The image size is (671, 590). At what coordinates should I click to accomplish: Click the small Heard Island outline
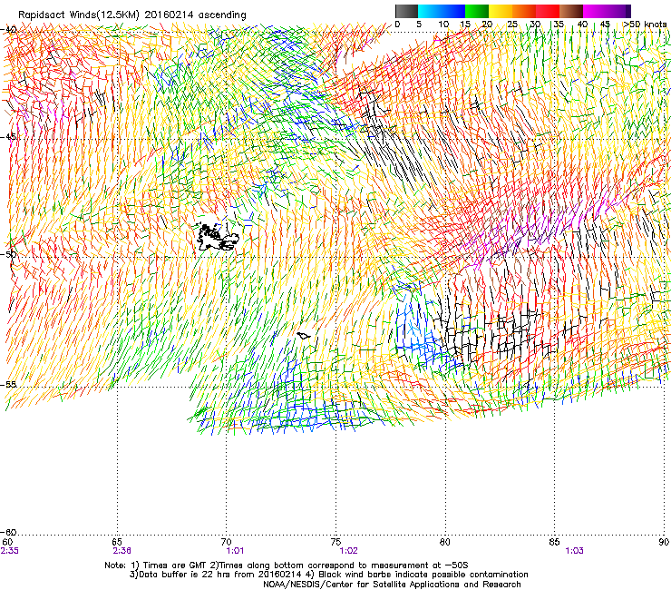tap(304, 336)
